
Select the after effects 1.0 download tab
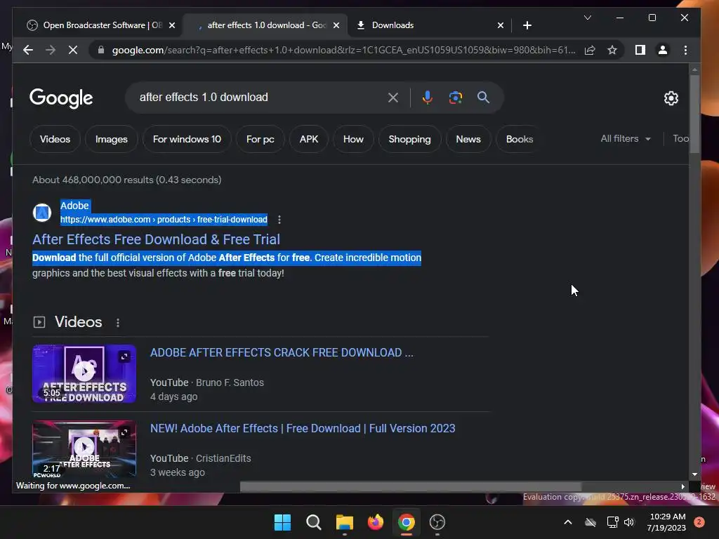point(265,25)
